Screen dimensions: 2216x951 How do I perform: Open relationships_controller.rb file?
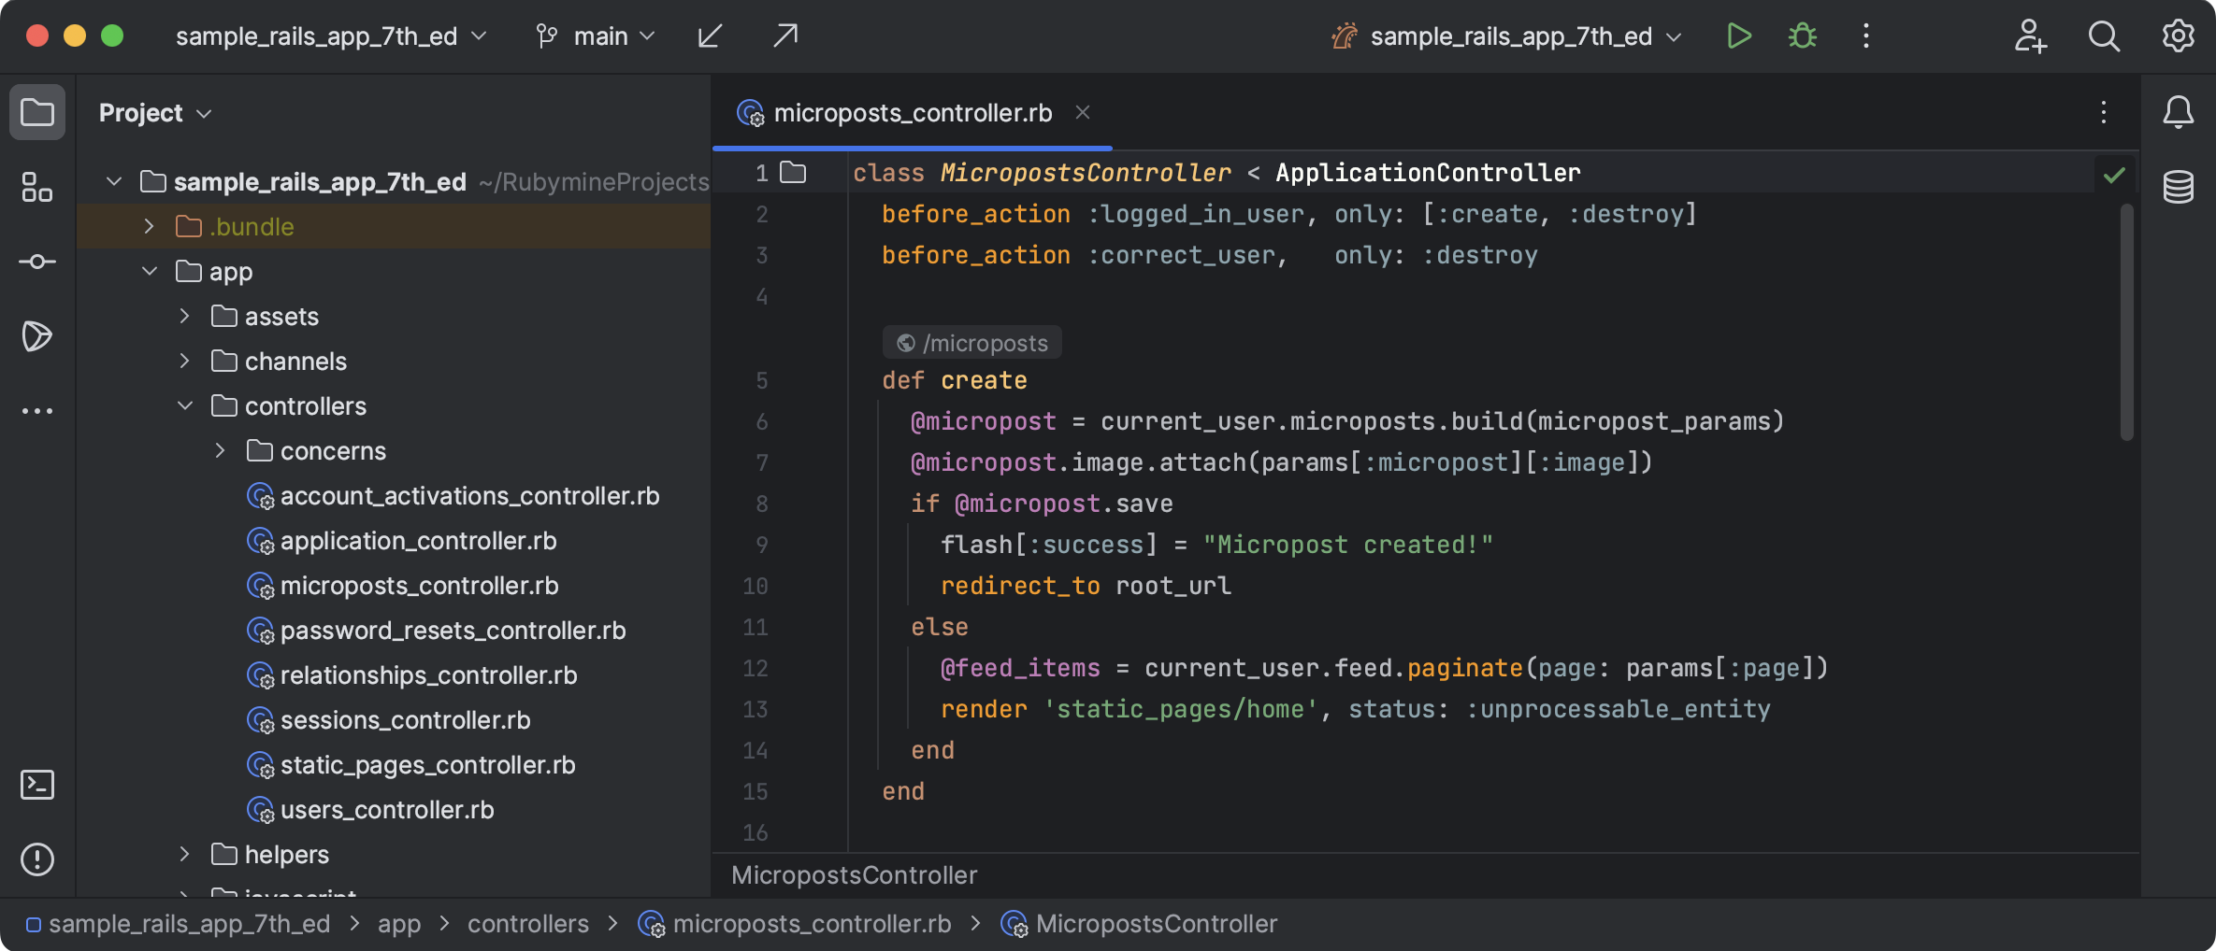[411, 675]
